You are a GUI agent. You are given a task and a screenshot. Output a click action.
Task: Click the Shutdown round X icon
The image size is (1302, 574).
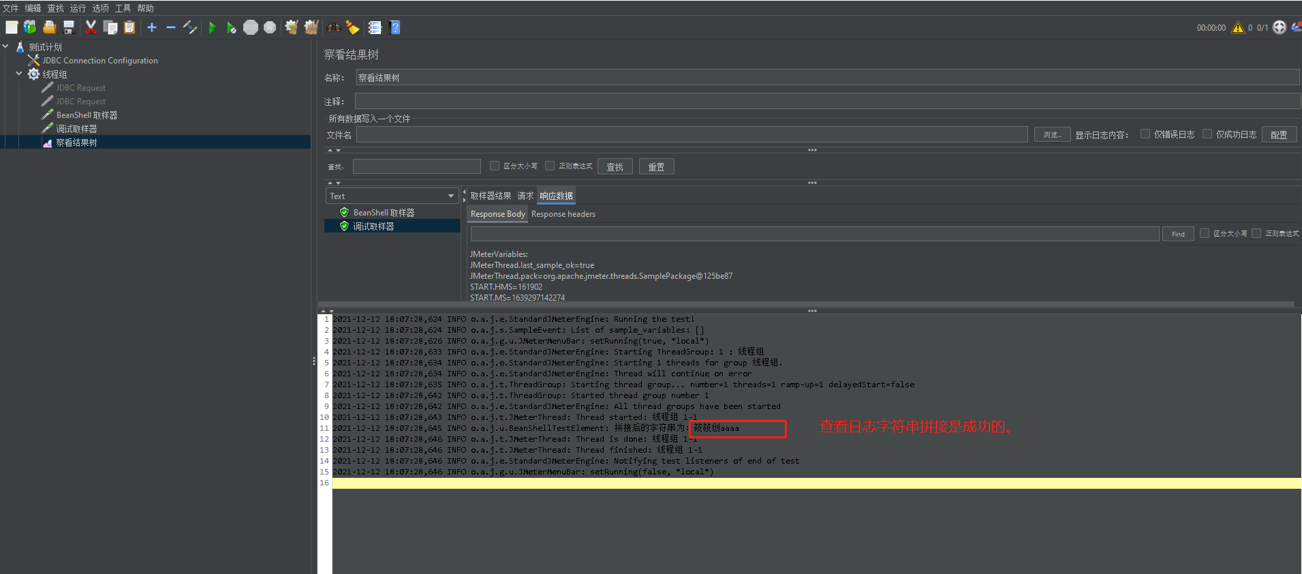270,27
